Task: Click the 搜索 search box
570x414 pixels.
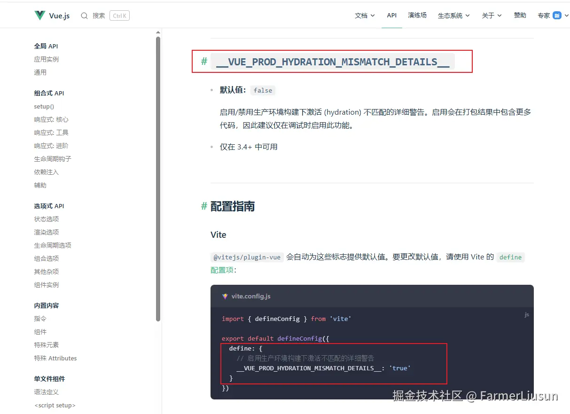Action: pos(105,16)
